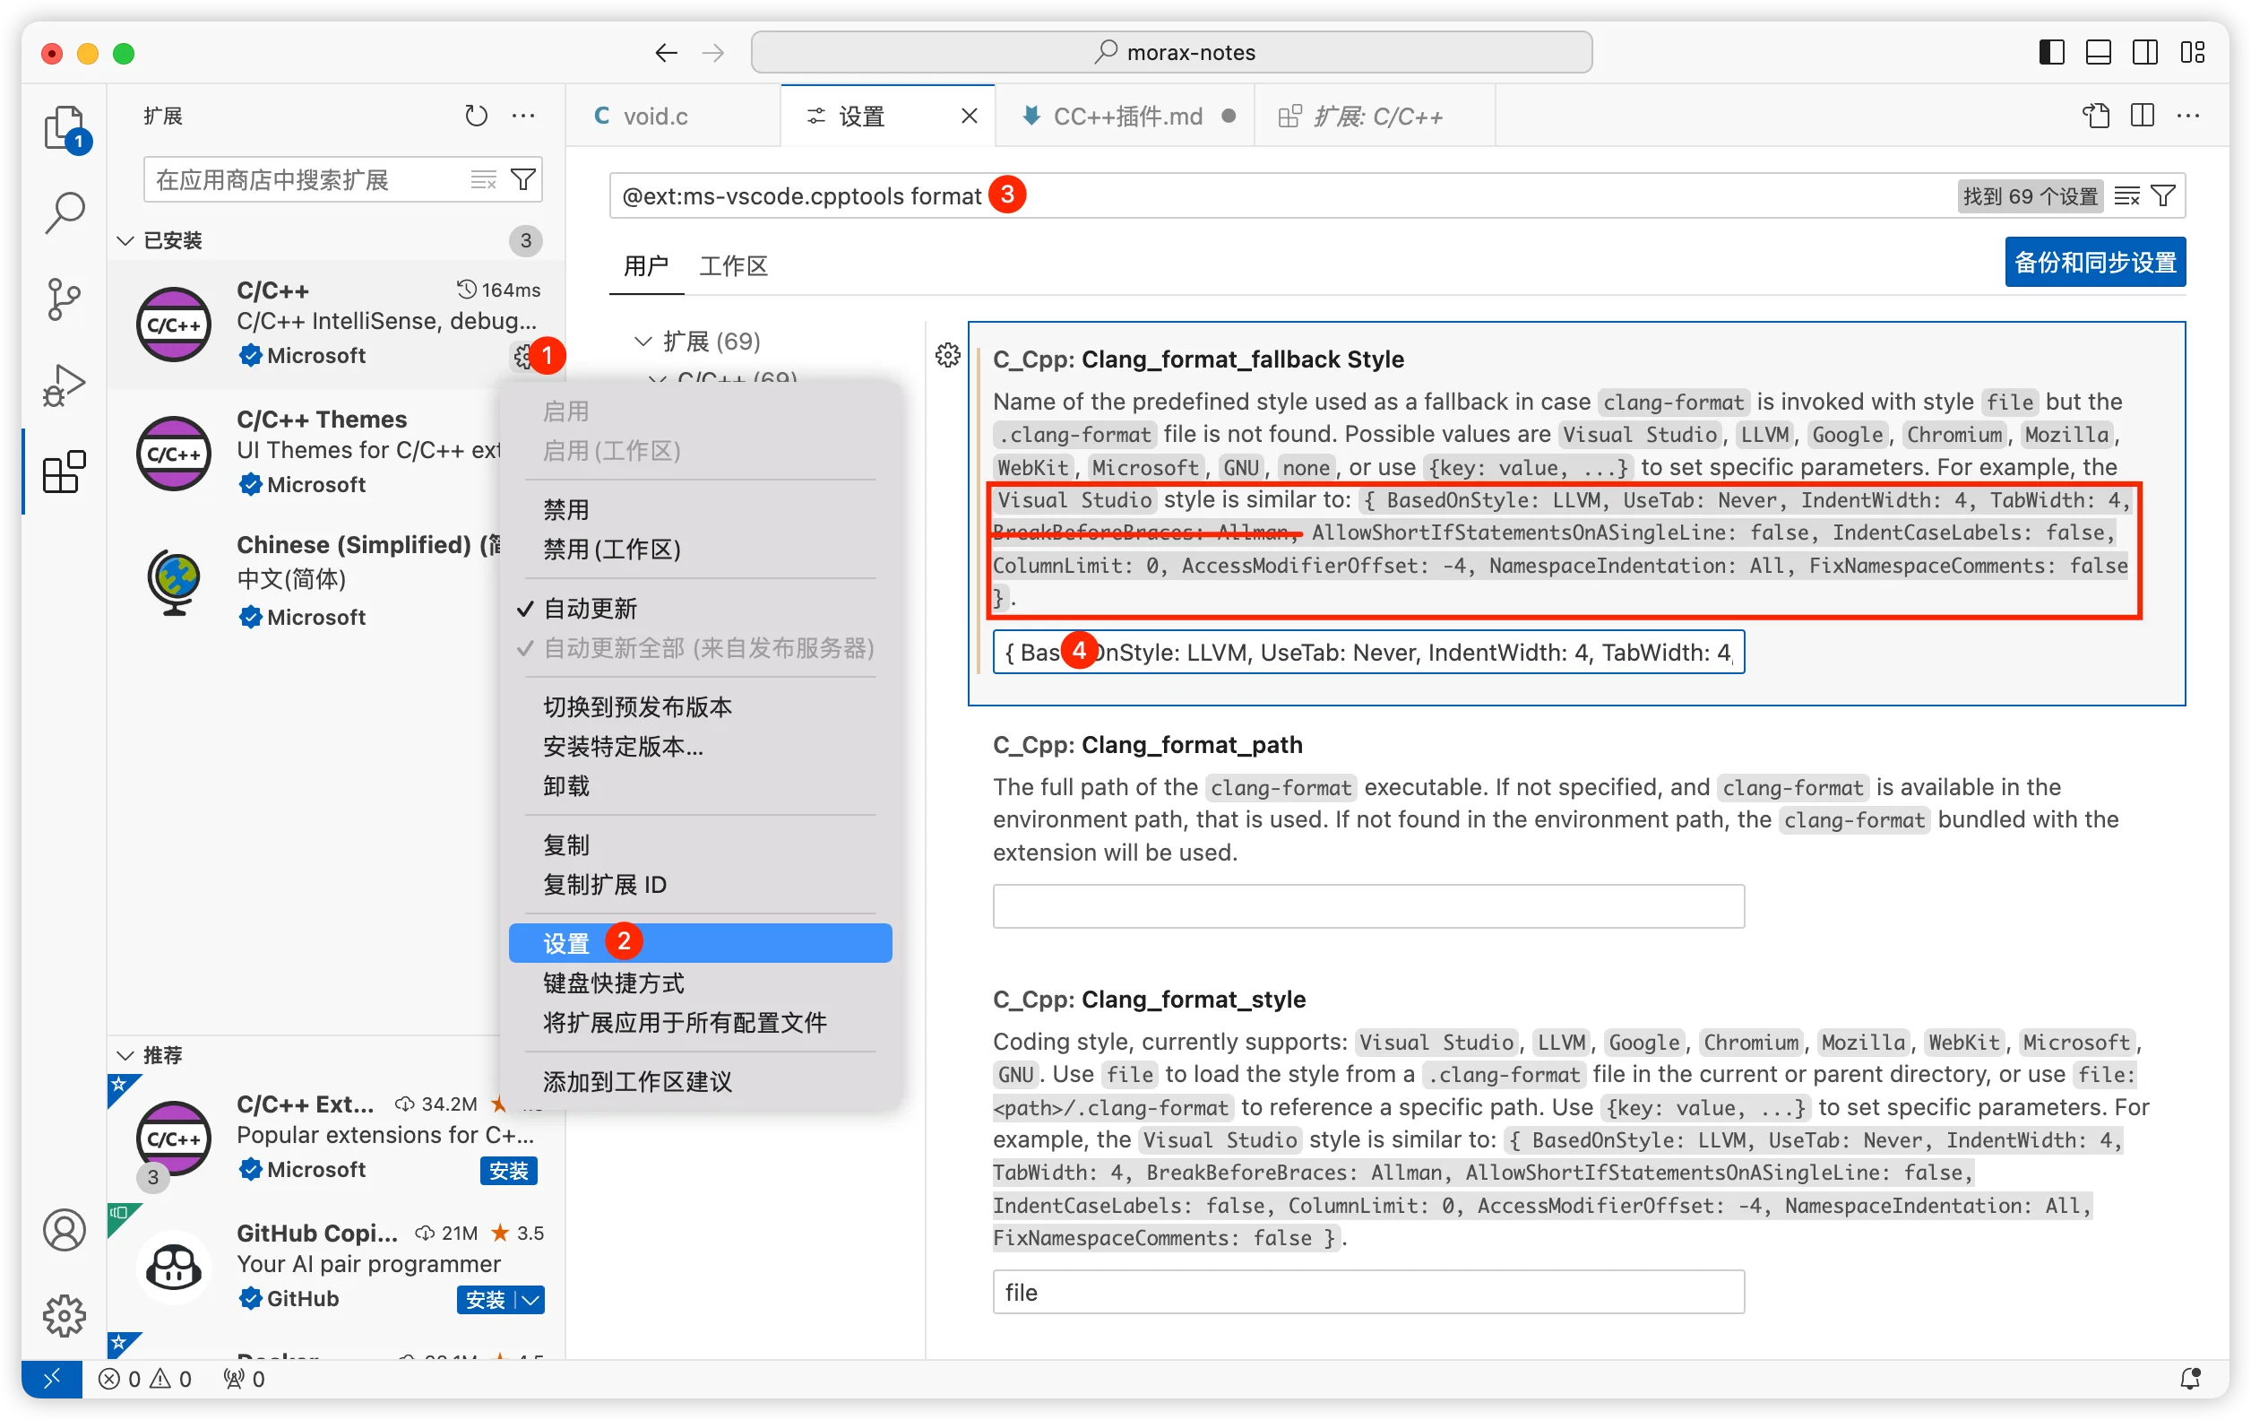Toggle primary sidebar layout icon

point(2051,52)
